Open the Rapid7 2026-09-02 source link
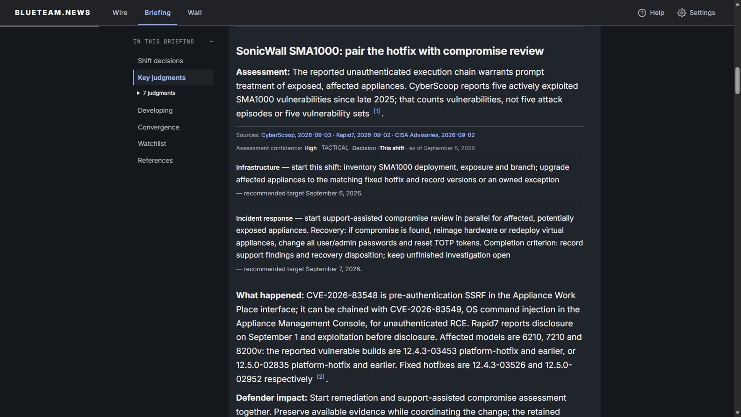This screenshot has height=417, width=741. click(x=363, y=135)
